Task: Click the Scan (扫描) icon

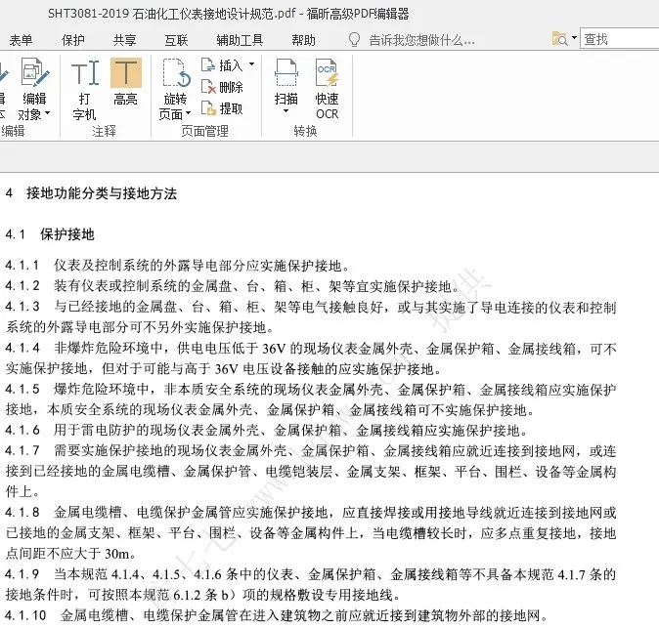Action: click(286, 73)
